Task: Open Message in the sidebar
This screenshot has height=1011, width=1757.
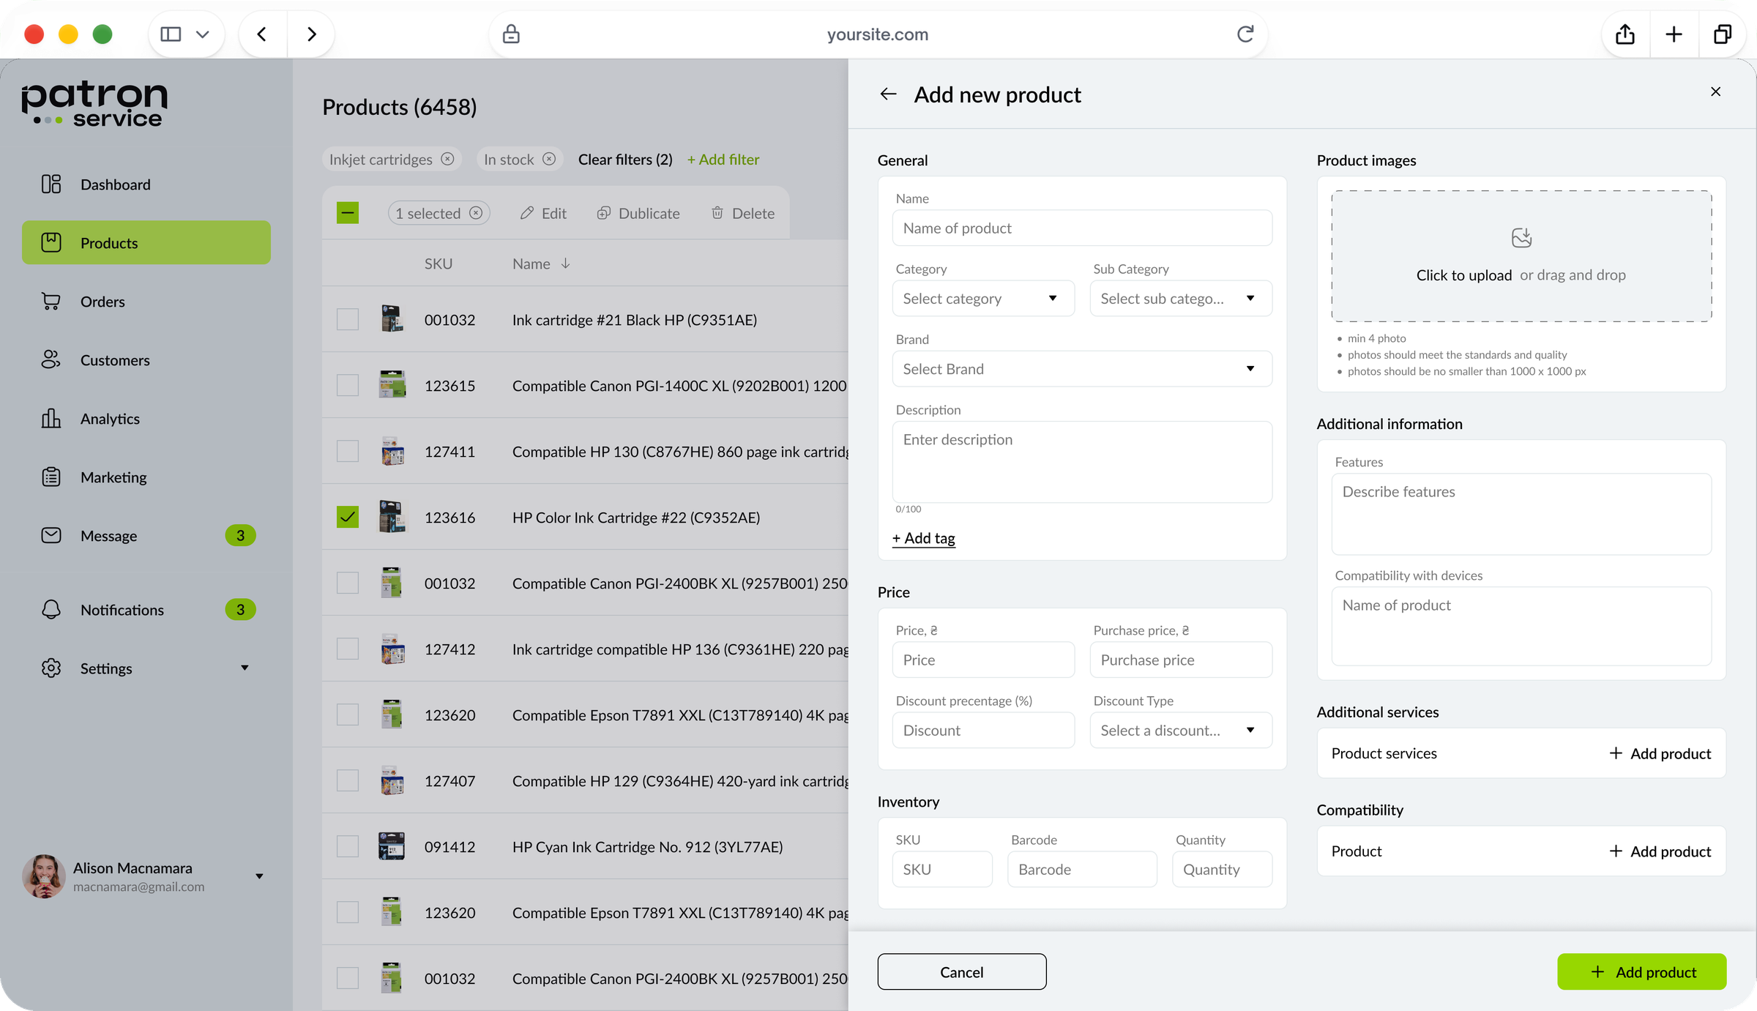Action: coord(146,536)
